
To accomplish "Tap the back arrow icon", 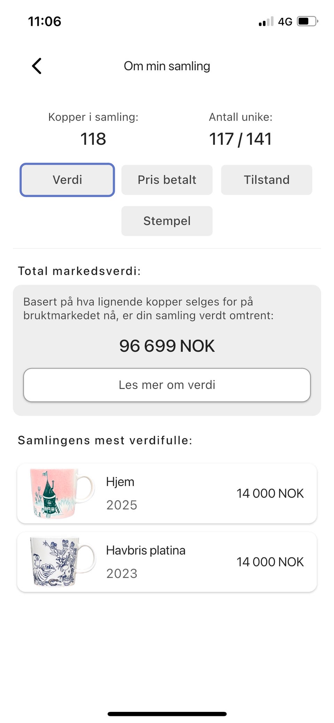I will (37, 66).
